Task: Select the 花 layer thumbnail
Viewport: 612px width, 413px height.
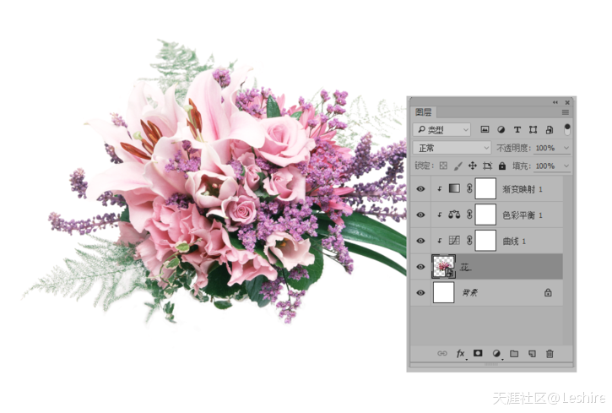Action: (444, 266)
